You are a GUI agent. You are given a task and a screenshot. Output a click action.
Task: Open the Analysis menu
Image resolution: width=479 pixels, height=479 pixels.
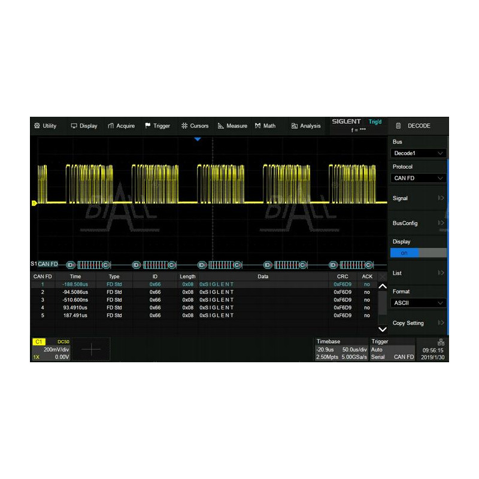[x=306, y=126]
